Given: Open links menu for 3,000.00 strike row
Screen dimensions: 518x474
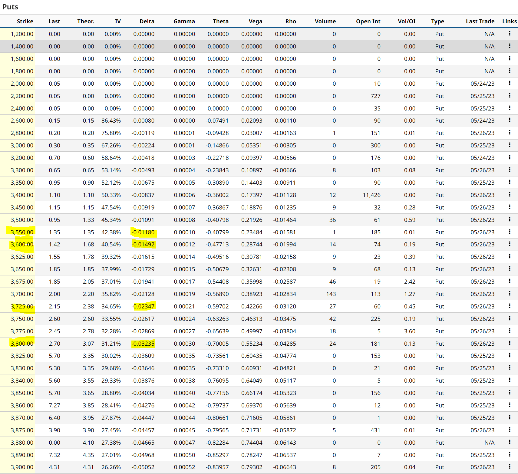Looking at the screenshot, I should click(x=510, y=145).
